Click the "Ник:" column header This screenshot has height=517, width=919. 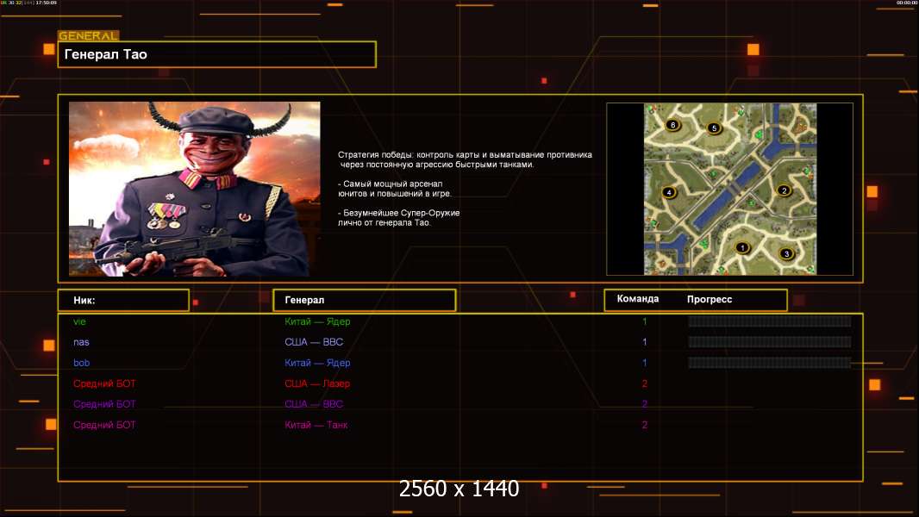coord(123,300)
